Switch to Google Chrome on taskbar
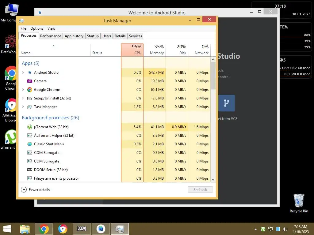The height and width of the screenshot is (235, 314). click(44, 229)
